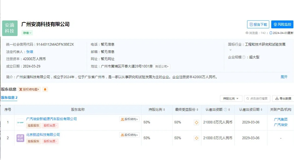This screenshot has width=294, height=160.
Task: Sort by 认缴出资日期 column arrows
Action: [261, 110]
